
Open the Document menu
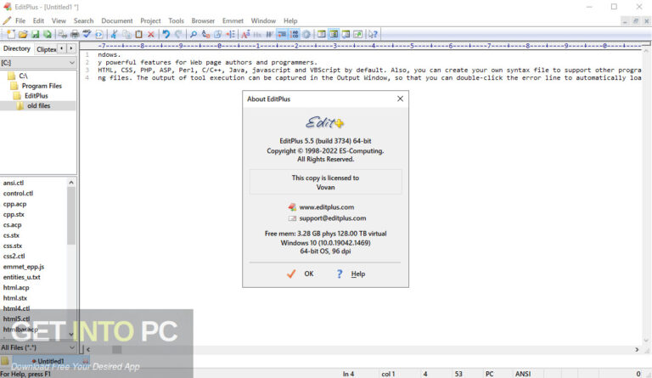[x=117, y=20]
